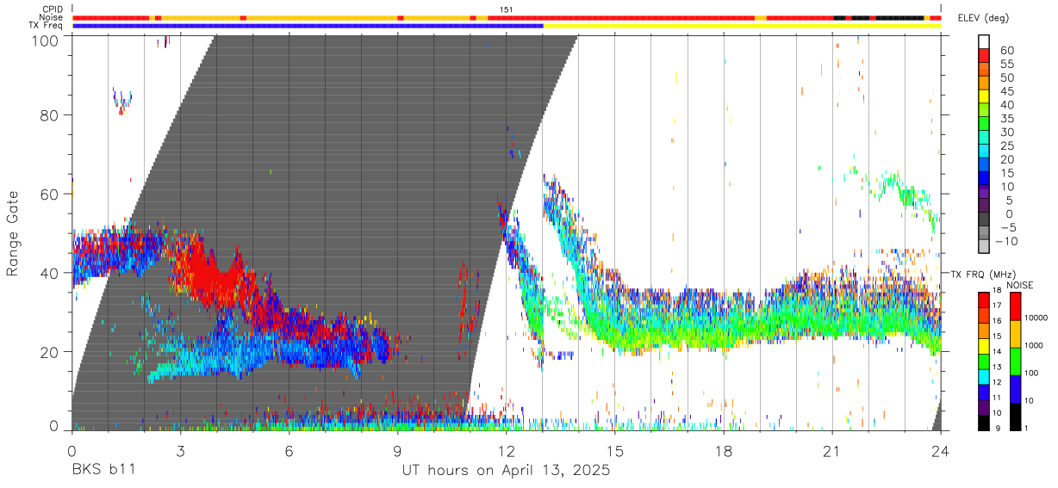
Task: Click the TX FRQ (MHz) legend title
Action: tap(984, 274)
